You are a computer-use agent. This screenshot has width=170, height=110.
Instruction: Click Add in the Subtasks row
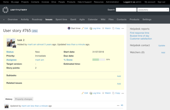point(119,76)
